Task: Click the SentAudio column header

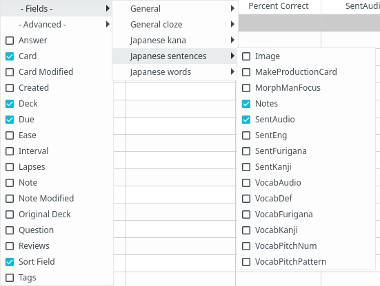Action: [350, 6]
